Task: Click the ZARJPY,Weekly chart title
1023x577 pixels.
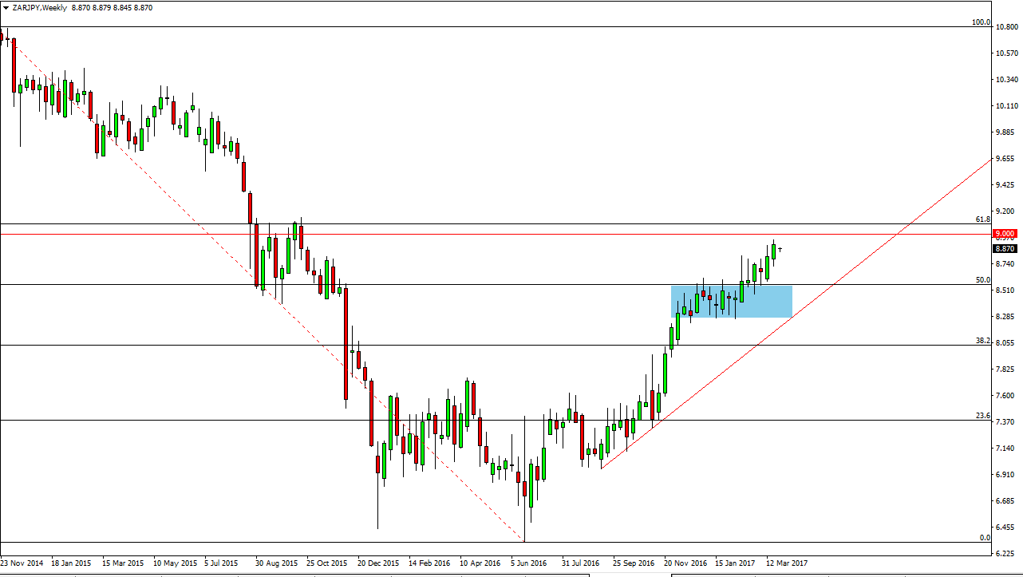Action: [39, 7]
